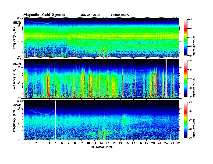Click the hour '7' tick label
Image resolution: width=213 pixels, height=164 pixels.
[x=69, y=143]
